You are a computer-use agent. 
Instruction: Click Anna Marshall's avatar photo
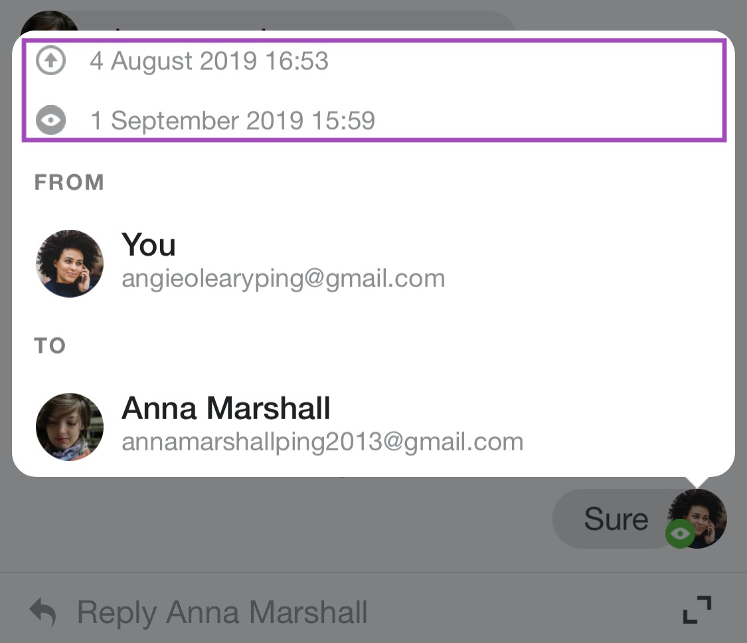tap(70, 426)
